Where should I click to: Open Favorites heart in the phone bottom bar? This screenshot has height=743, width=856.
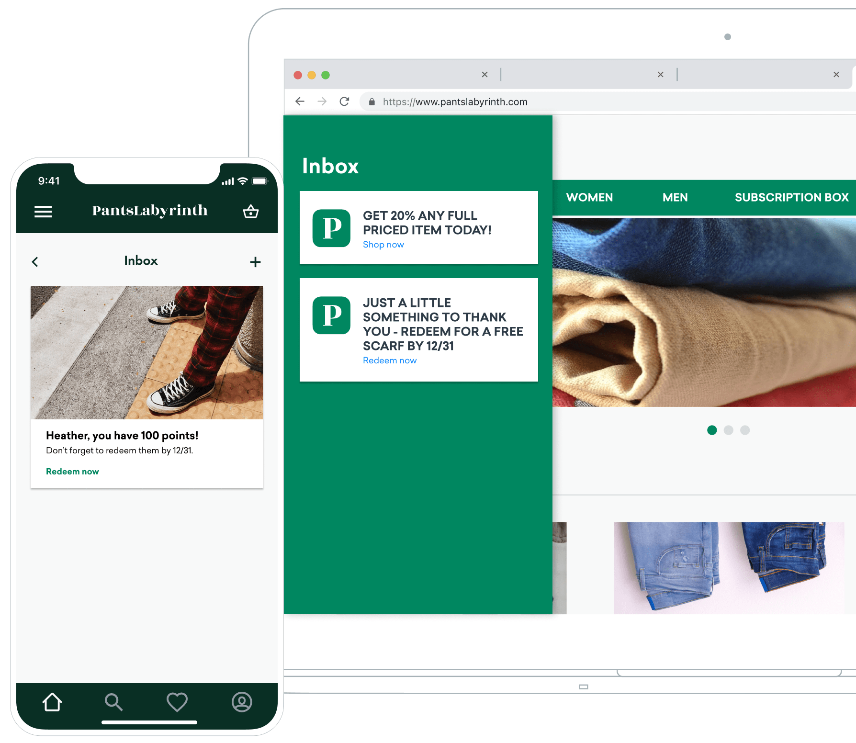[177, 702]
